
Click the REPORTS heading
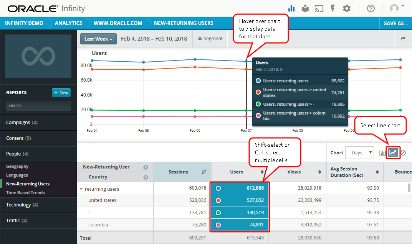point(16,93)
